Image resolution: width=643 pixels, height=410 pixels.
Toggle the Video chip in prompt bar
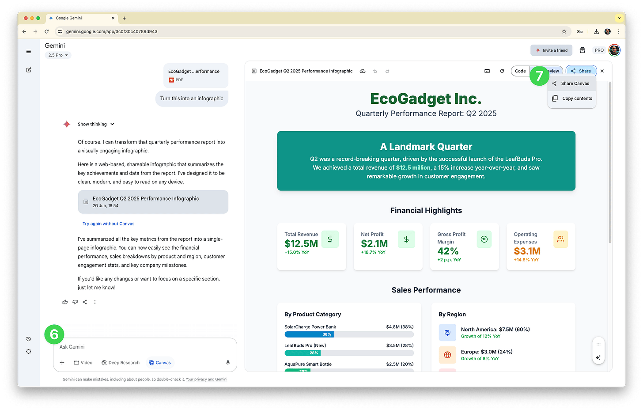pos(83,363)
